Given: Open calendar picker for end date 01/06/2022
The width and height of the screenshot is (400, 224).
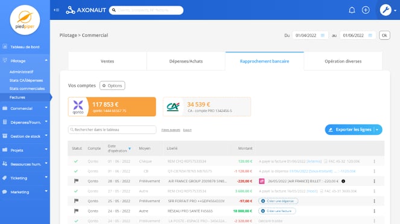Looking at the screenshot, I should click(x=370, y=36).
